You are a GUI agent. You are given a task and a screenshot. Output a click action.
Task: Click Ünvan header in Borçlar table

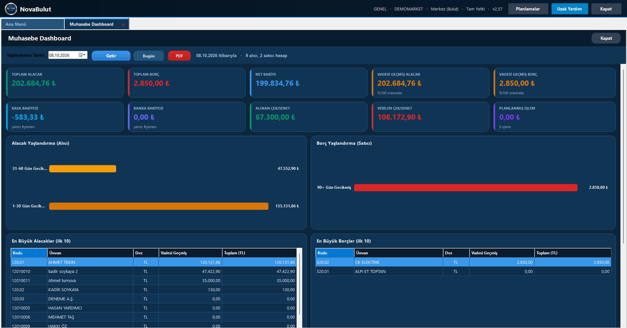399,253
